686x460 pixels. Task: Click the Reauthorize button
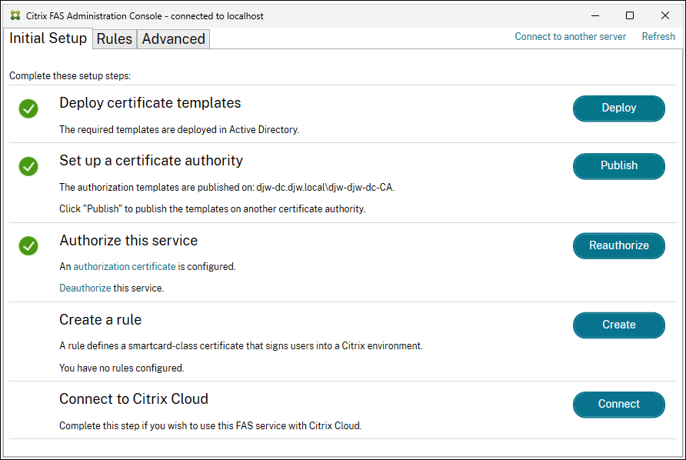[618, 245]
